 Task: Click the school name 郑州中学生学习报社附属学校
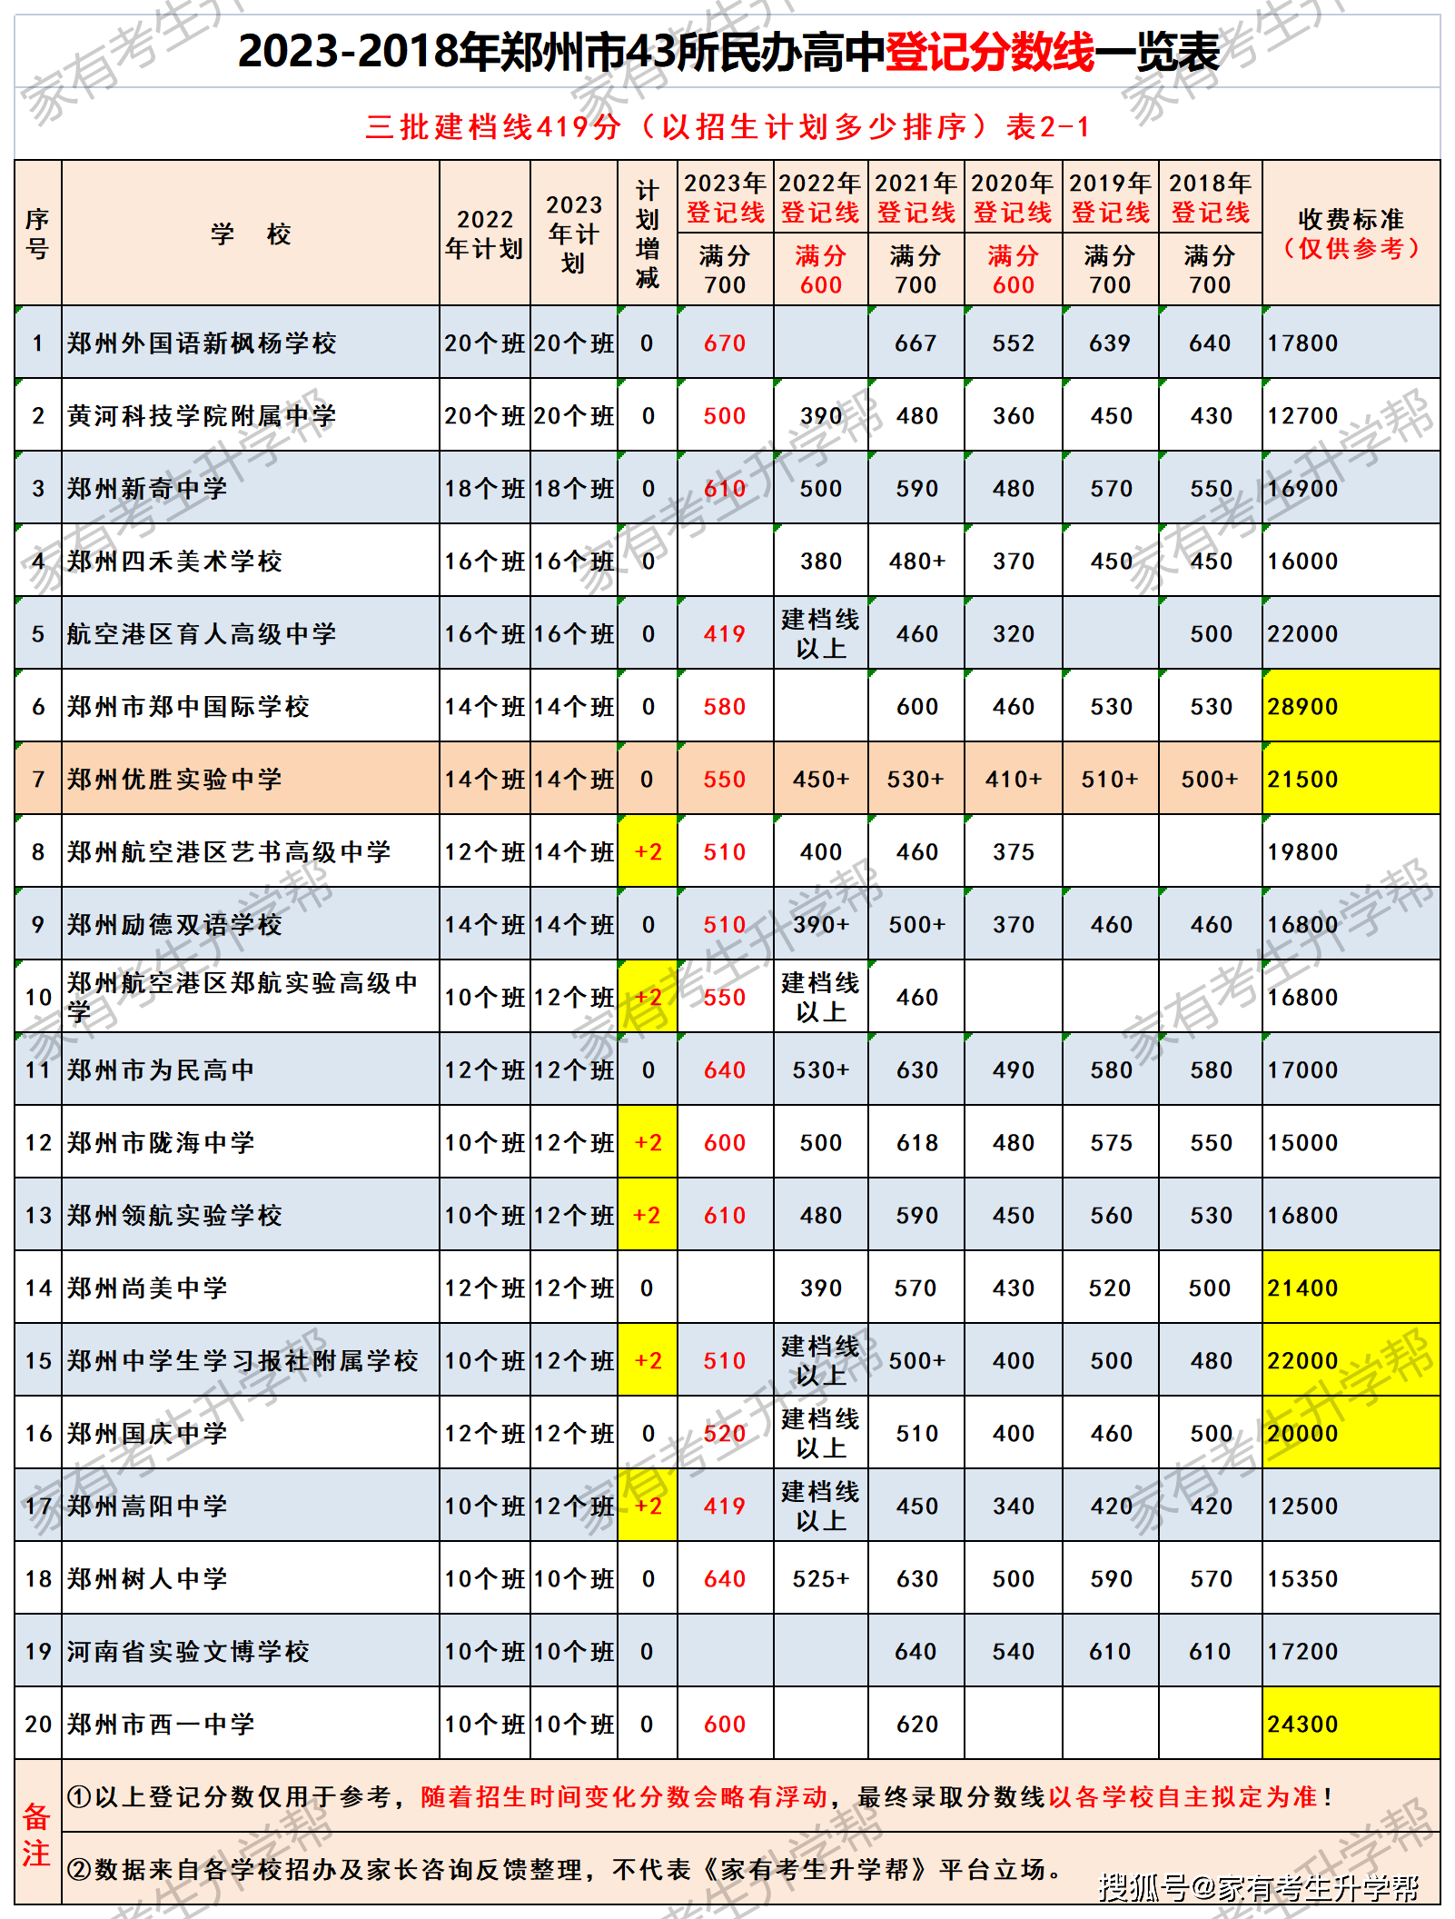click(242, 1361)
